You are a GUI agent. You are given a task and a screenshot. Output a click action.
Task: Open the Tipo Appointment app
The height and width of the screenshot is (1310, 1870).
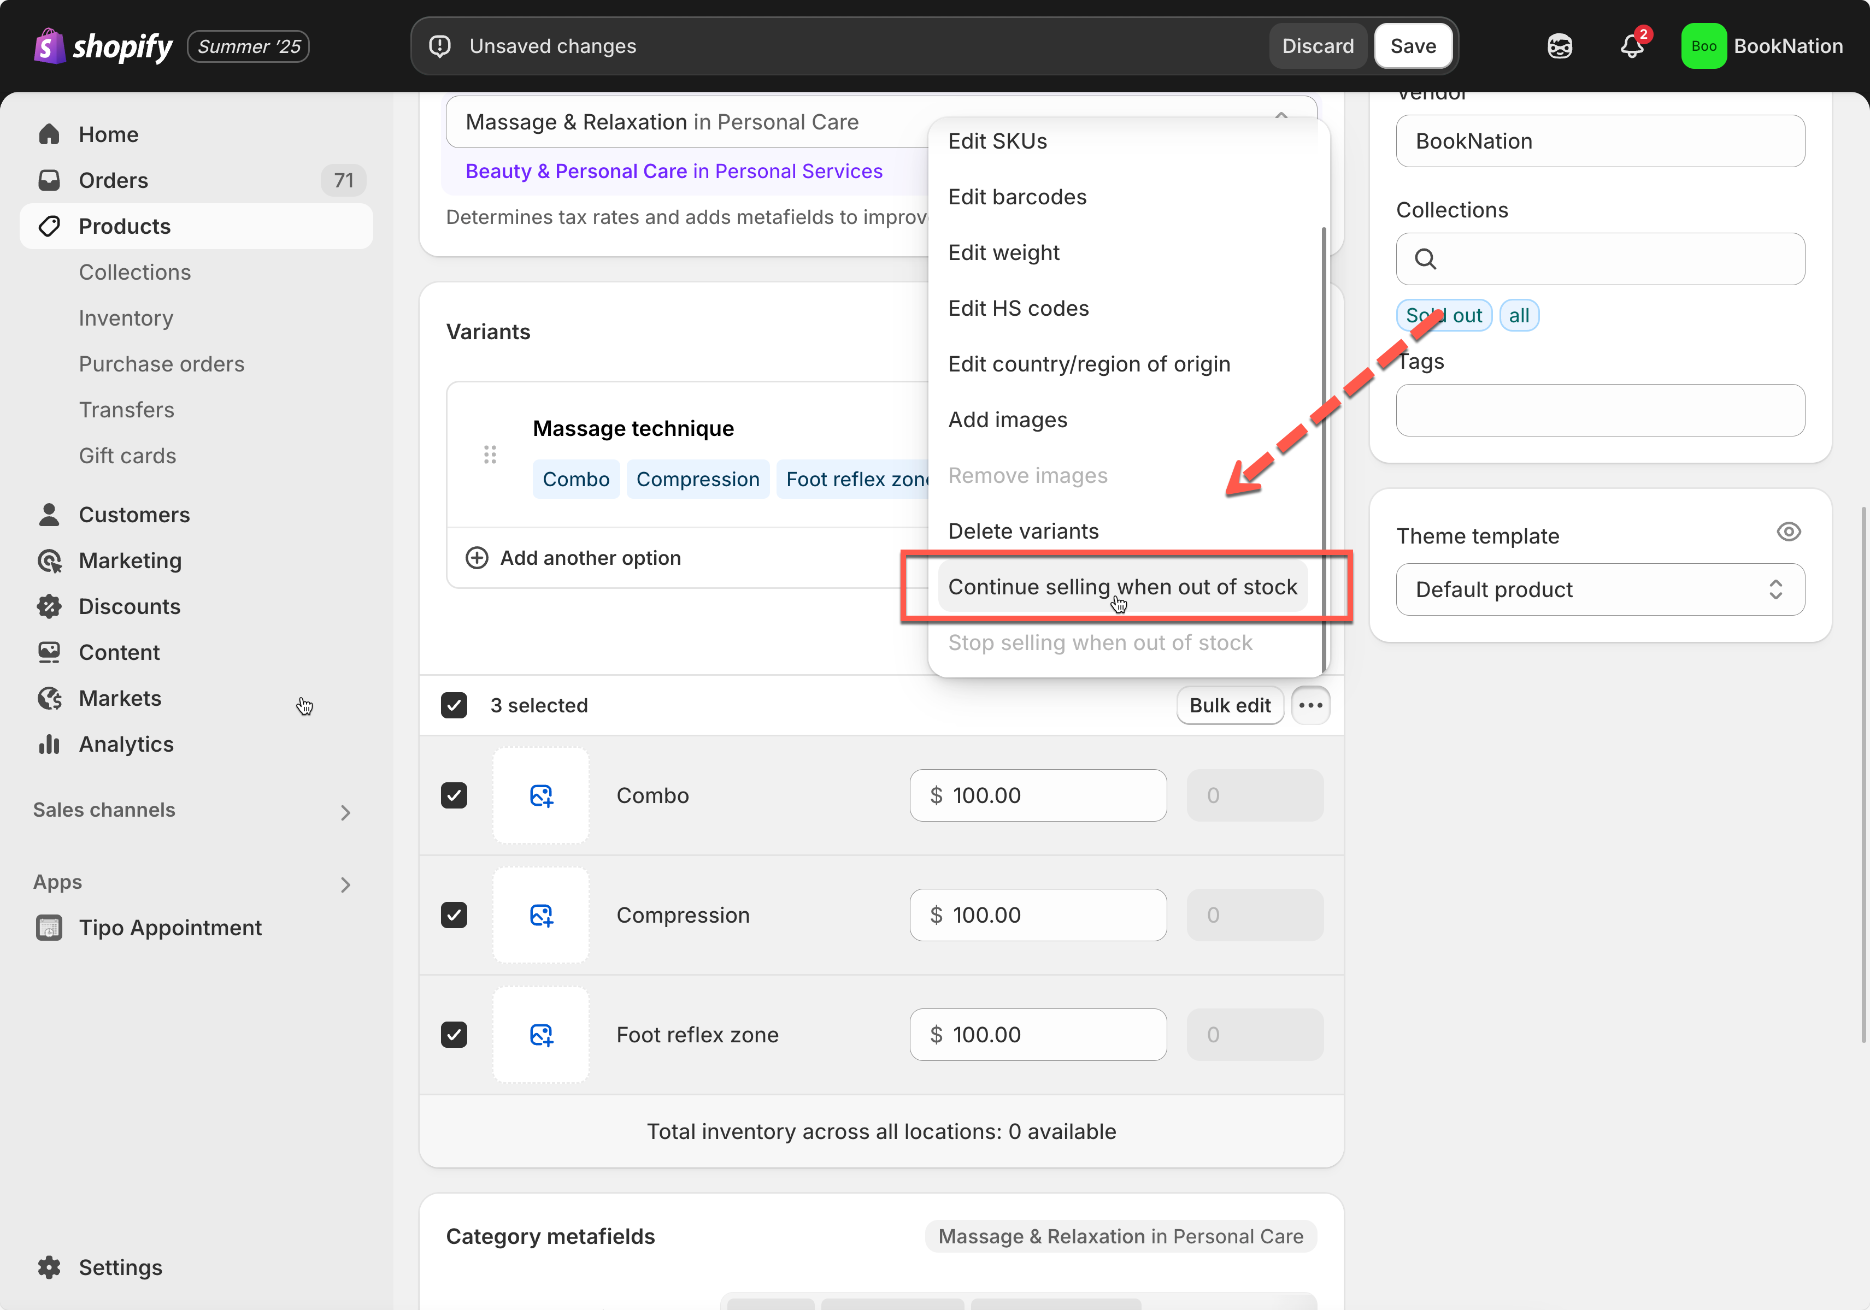[x=169, y=928]
